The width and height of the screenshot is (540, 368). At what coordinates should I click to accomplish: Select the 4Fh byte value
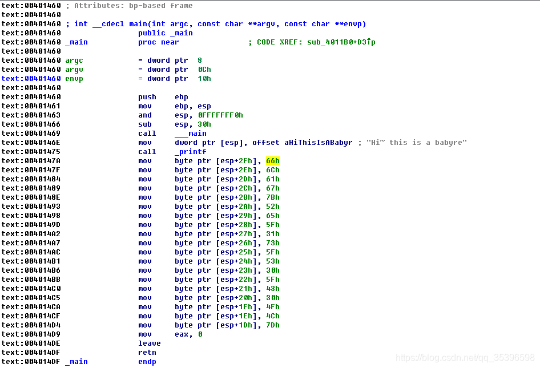pyautogui.click(x=272, y=307)
